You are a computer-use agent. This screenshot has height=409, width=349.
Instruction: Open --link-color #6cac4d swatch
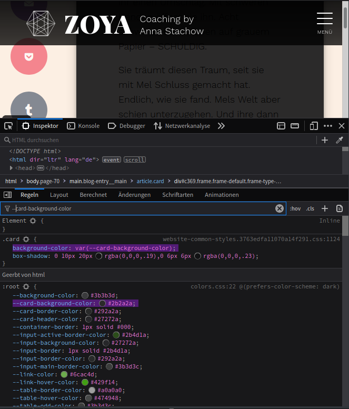[x=64, y=374]
